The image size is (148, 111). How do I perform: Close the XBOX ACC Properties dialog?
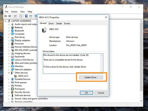[x=106, y=17]
